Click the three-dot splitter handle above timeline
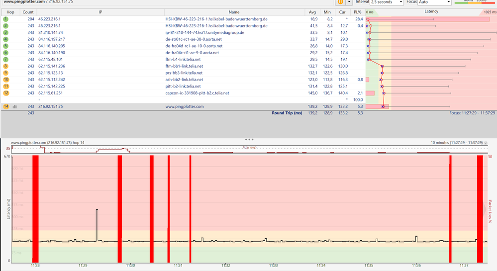Viewport: 497px width, 271px height. click(249, 139)
